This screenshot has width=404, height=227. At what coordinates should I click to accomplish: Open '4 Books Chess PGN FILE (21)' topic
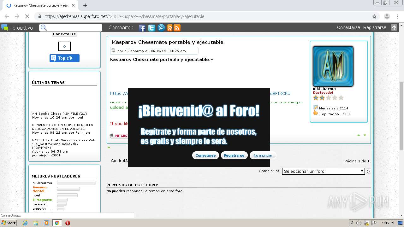tap(61, 113)
